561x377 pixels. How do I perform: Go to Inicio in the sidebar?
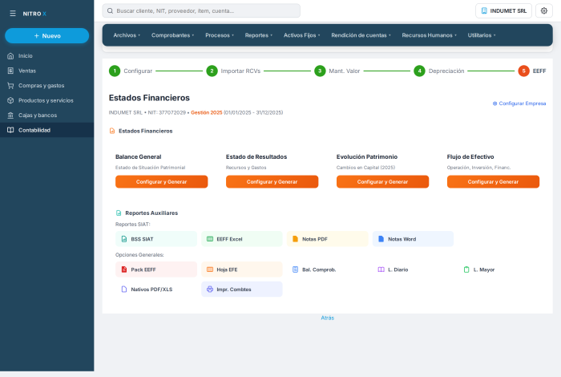[x=46, y=56]
